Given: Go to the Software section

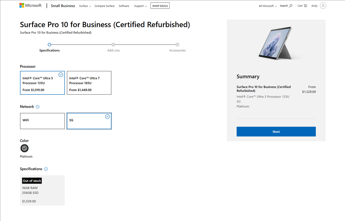Looking at the screenshot, I should click(124, 6).
